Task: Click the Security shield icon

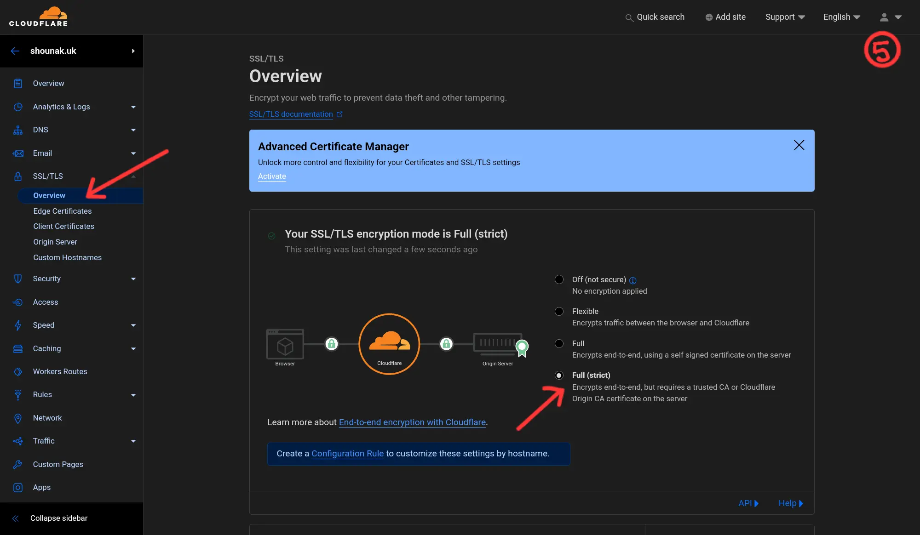Action: click(18, 279)
